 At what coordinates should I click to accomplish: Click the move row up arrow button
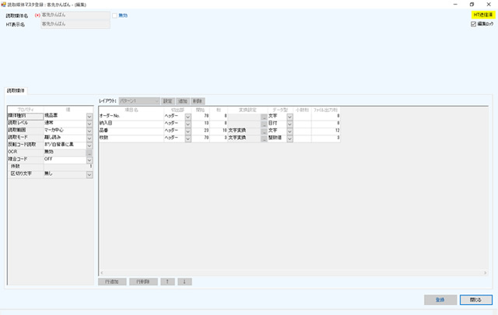(169, 282)
